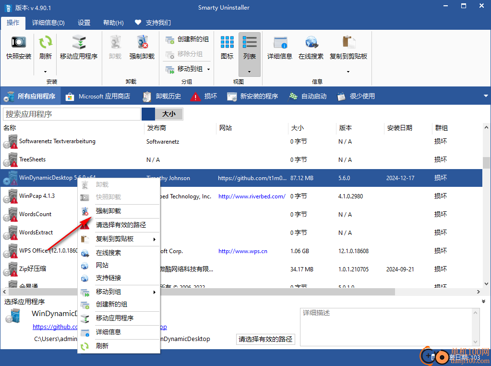Screen dimensions: 491x366
Task: Expand the 刷新 dropdown arrow
Action: [x=46, y=72]
